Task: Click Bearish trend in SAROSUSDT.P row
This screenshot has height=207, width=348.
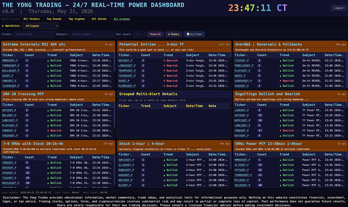Action: (x=287, y=81)
